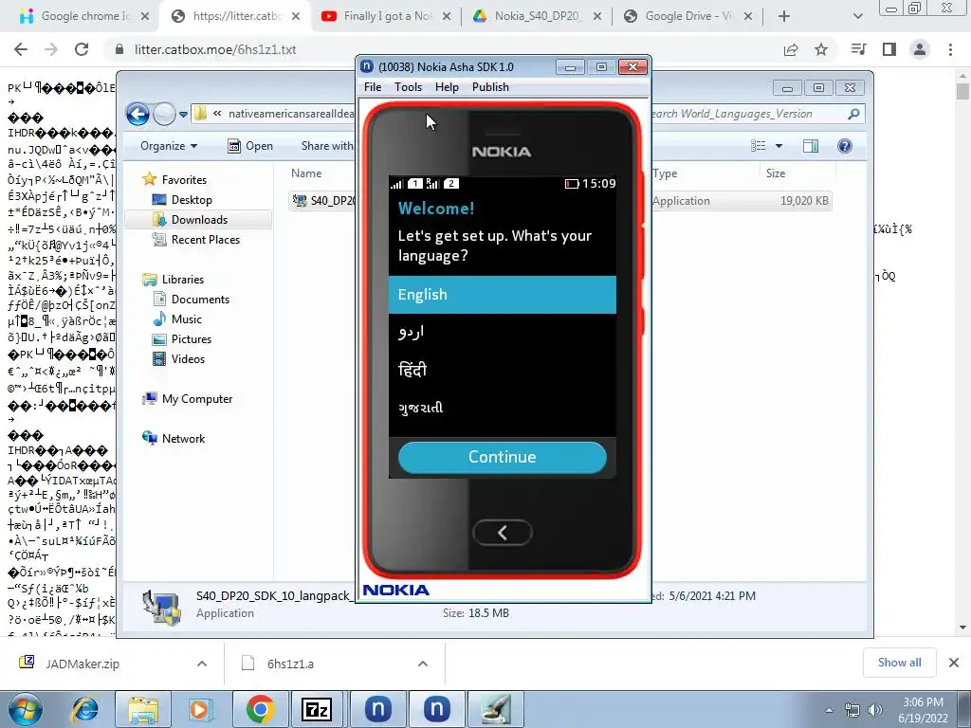
Task: Click the change your view icon
Action: (759, 146)
